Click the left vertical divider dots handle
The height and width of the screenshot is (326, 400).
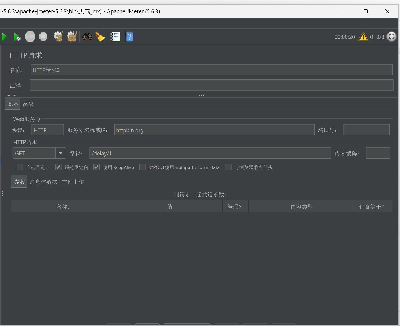click(x=2, y=193)
